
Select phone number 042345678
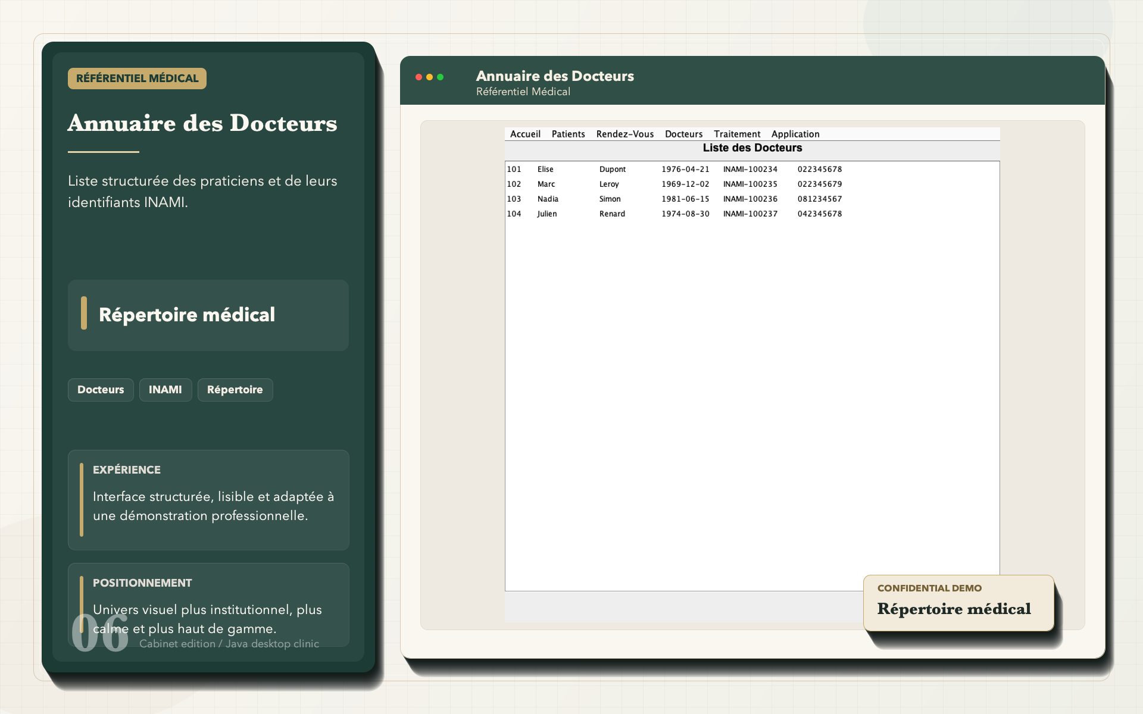(820, 214)
